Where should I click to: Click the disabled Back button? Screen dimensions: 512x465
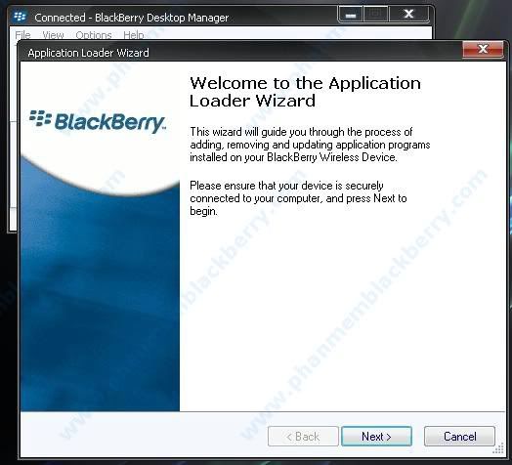(303, 437)
